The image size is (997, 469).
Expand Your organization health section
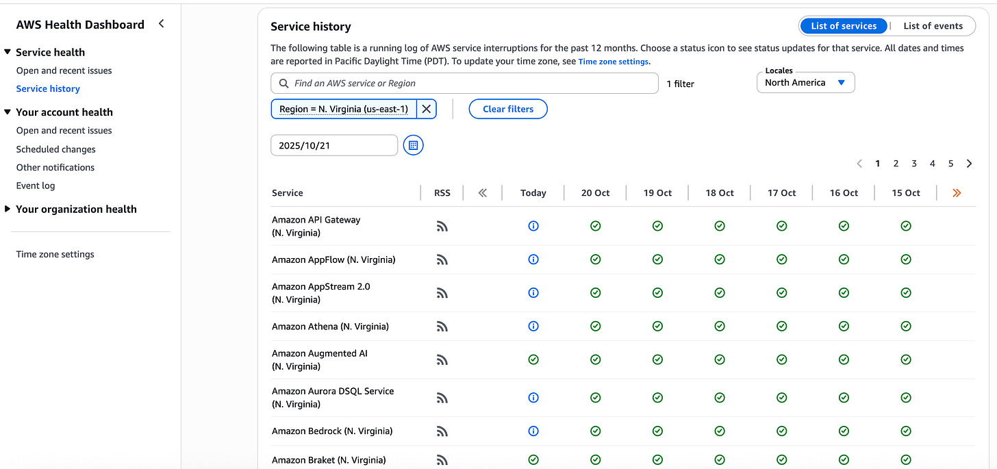8,209
